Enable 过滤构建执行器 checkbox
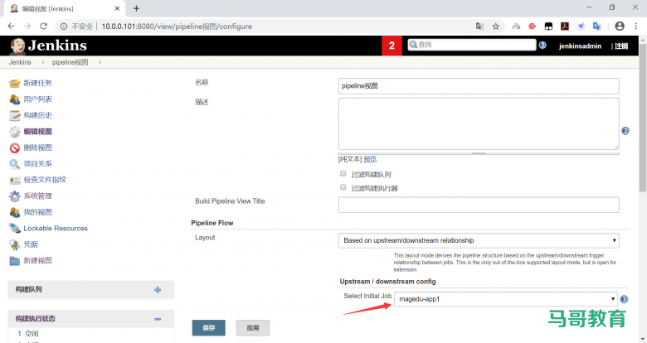Image resolution: width=647 pixels, height=343 pixels. 343,187
